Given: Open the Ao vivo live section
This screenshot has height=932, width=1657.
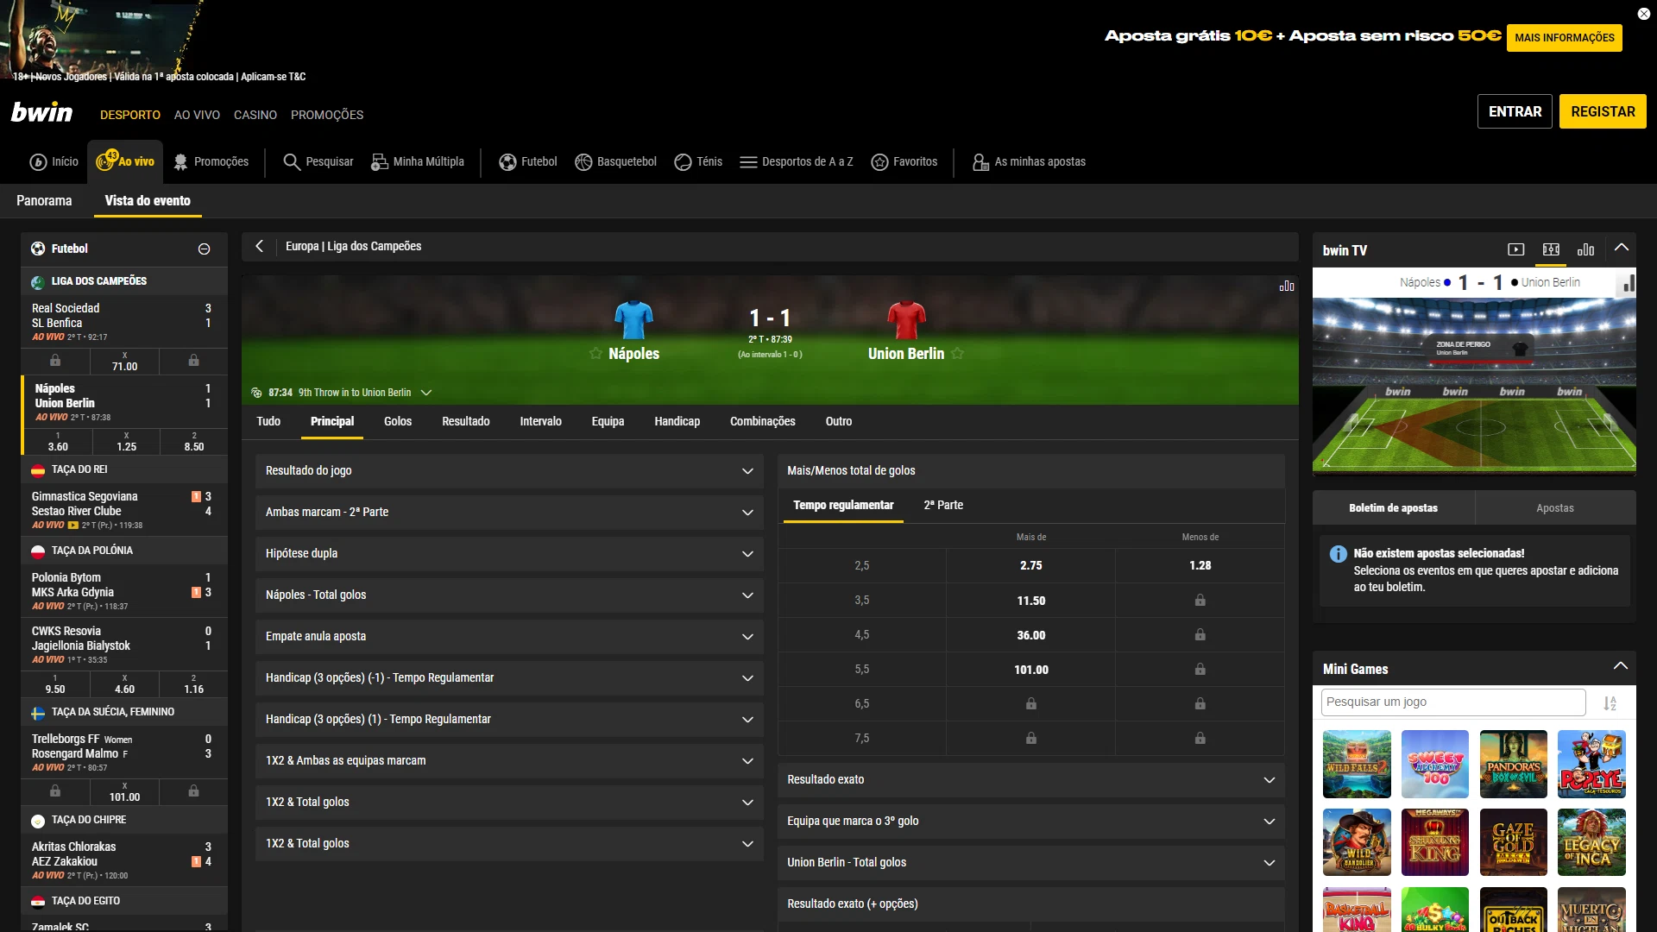Looking at the screenshot, I should [x=125, y=161].
